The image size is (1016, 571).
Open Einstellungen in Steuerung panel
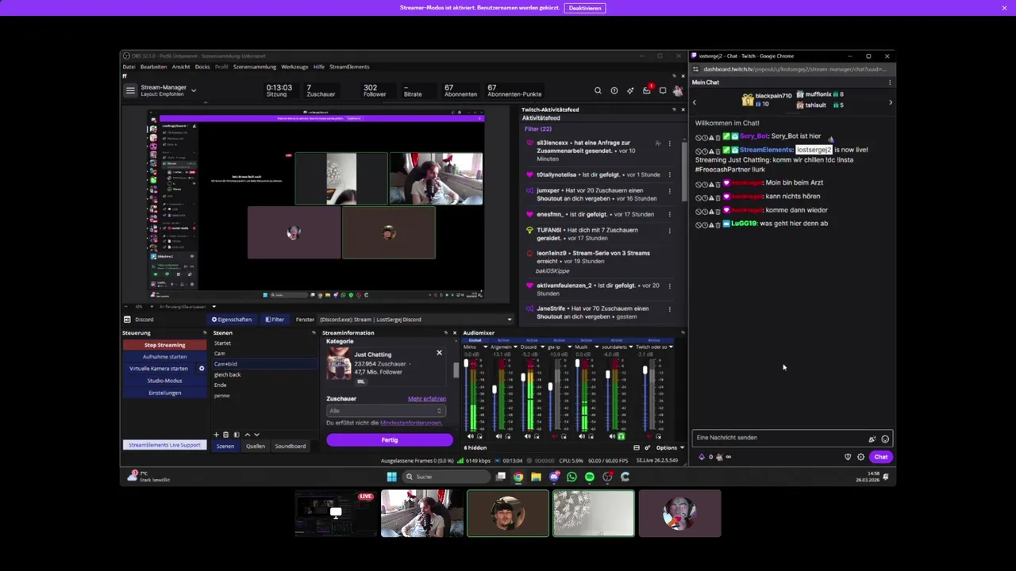(164, 393)
